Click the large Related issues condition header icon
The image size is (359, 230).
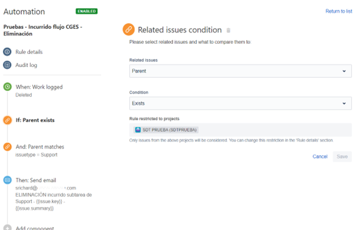pyautogui.click(x=129, y=30)
